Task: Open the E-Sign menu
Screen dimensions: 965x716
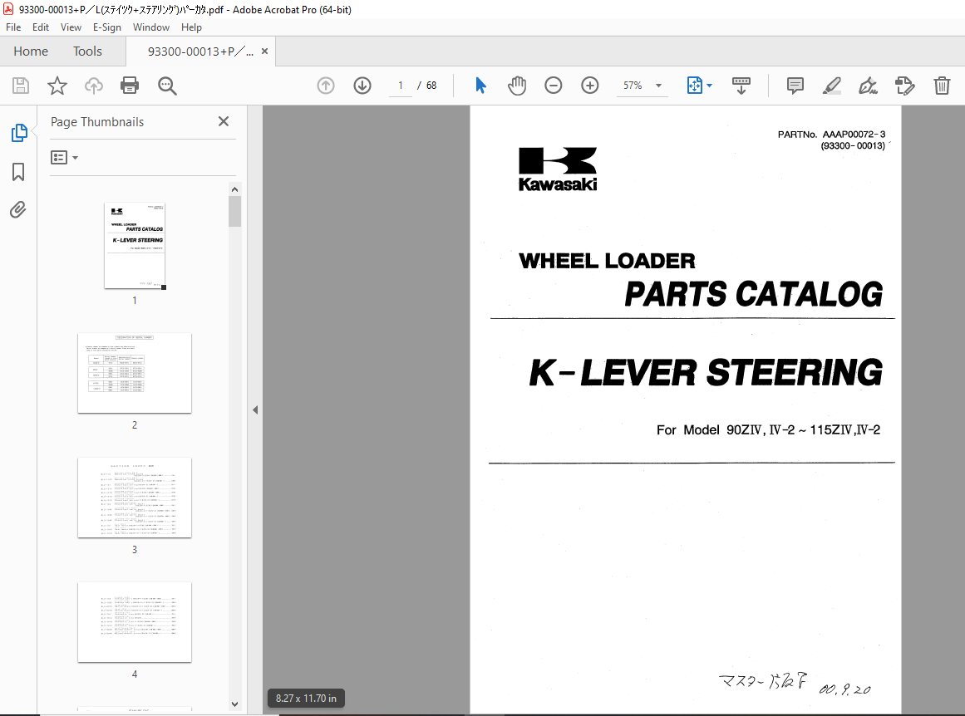Action: point(107,27)
